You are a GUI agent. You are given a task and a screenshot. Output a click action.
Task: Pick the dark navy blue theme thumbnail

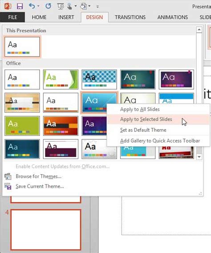point(22,149)
